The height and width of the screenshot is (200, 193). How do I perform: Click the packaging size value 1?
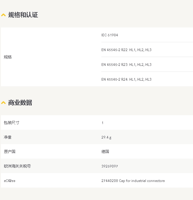click(x=102, y=123)
